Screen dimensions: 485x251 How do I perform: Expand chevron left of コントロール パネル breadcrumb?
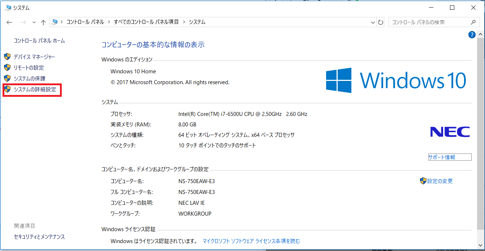pyautogui.click(x=61, y=22)
